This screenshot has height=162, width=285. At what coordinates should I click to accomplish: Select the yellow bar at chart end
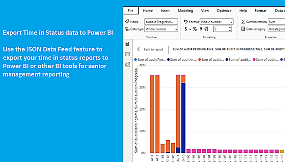point(282,151)
